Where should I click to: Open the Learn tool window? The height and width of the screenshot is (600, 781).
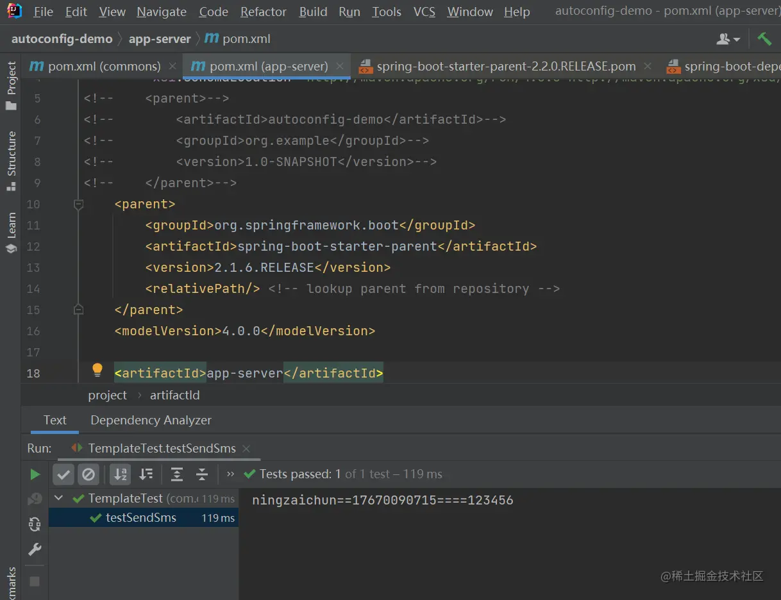tap(11, 233)
